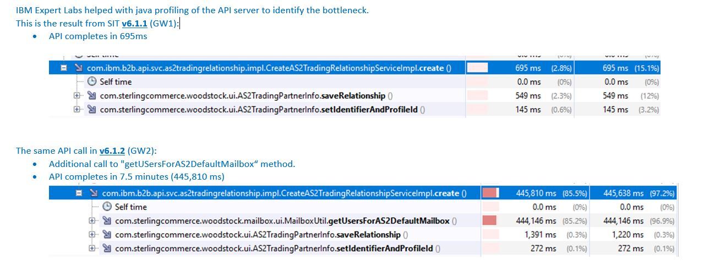Collapse the create() node taking 445,810 ms

[79, 193]
